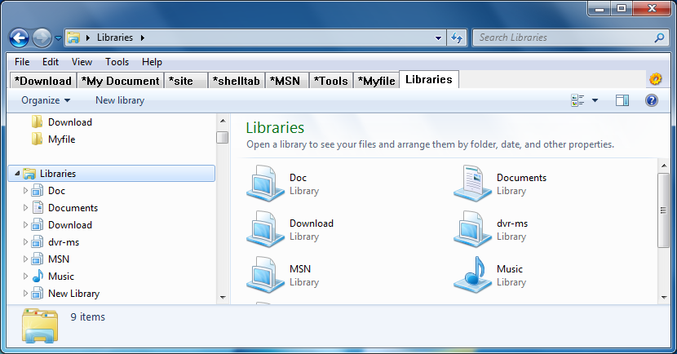Click Libraries text in address bar

(x=115, y=38)
